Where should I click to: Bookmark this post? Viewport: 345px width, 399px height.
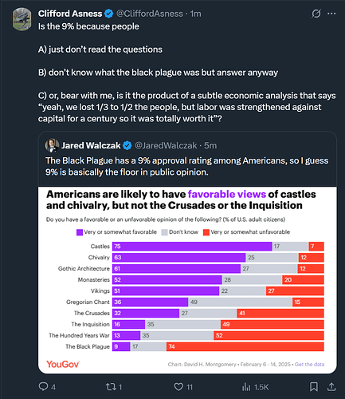point(314,387)
